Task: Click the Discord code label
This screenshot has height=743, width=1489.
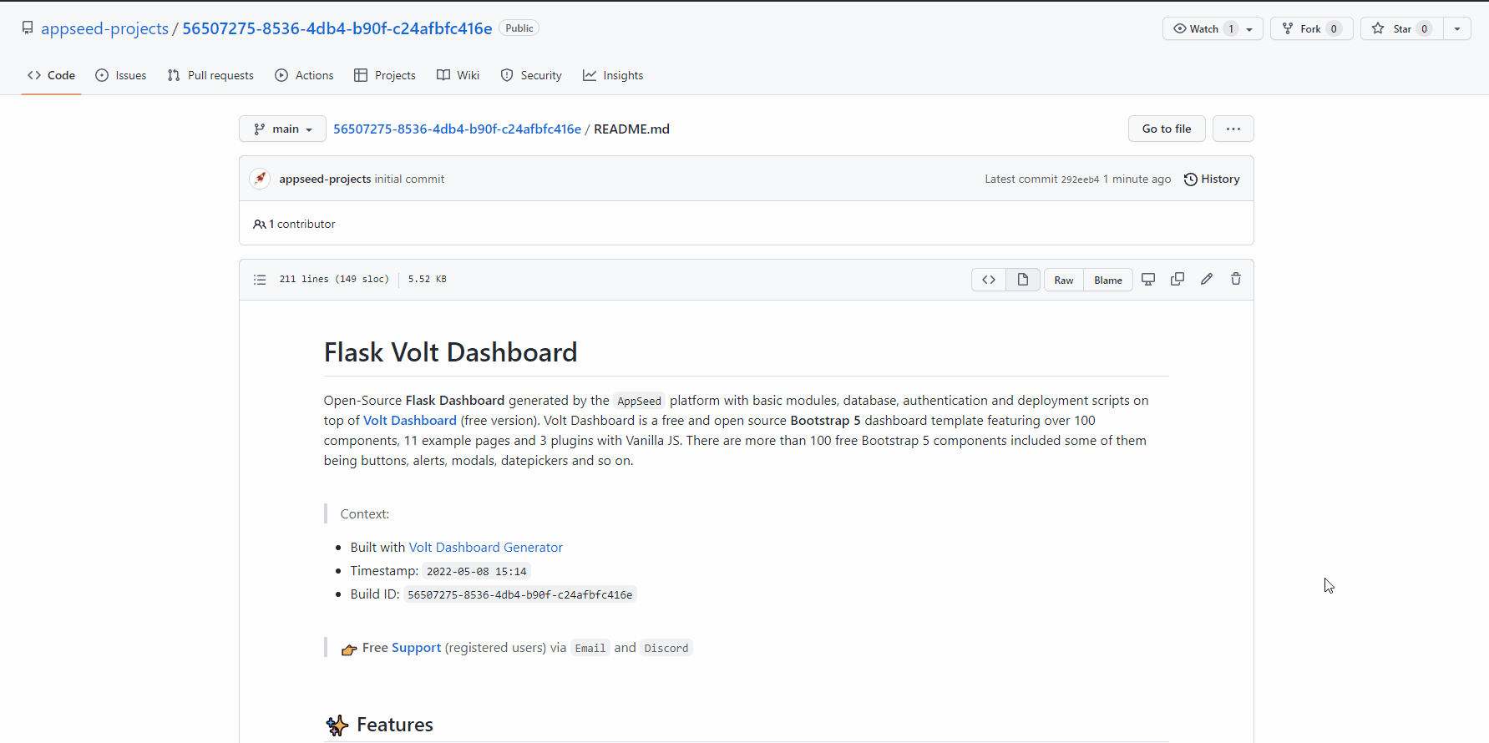Action: [666, 649]
